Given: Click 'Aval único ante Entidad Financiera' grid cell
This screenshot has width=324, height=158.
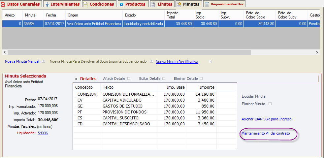Looking at the screenshot, I should pos(94,24).
